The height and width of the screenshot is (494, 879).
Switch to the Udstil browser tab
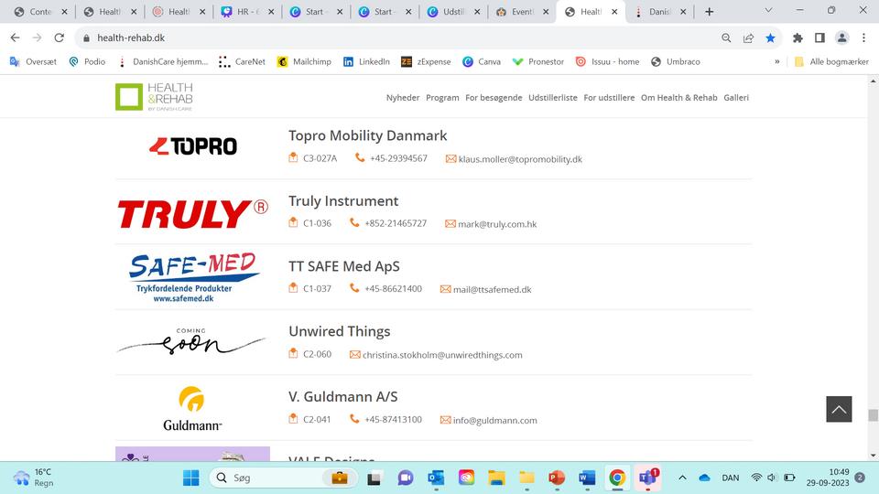point(453,12)
